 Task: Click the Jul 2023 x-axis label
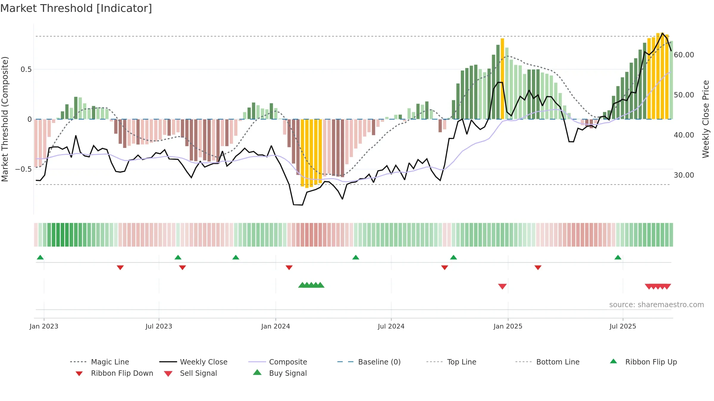pyautogui.click(x=159, y=326)
